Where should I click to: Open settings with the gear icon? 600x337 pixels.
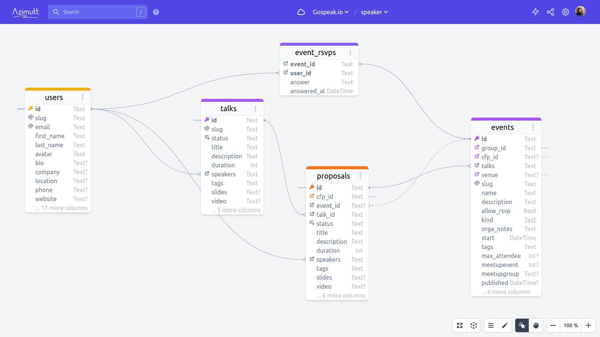(565, 12)
